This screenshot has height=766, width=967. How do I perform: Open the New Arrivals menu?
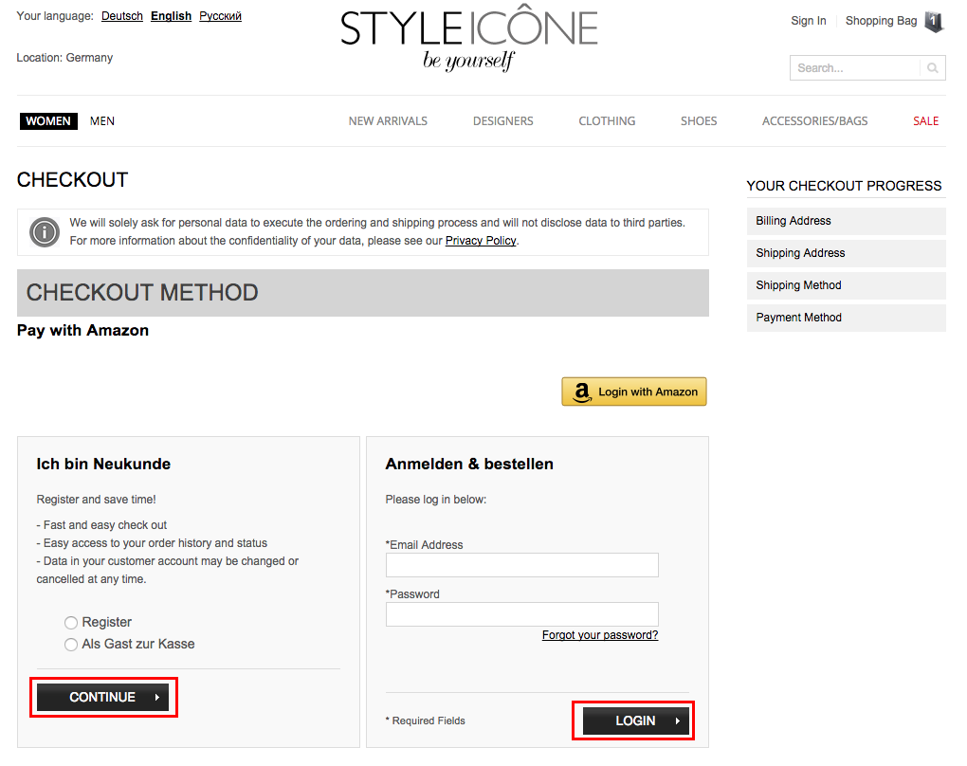[x=388, y=121]
